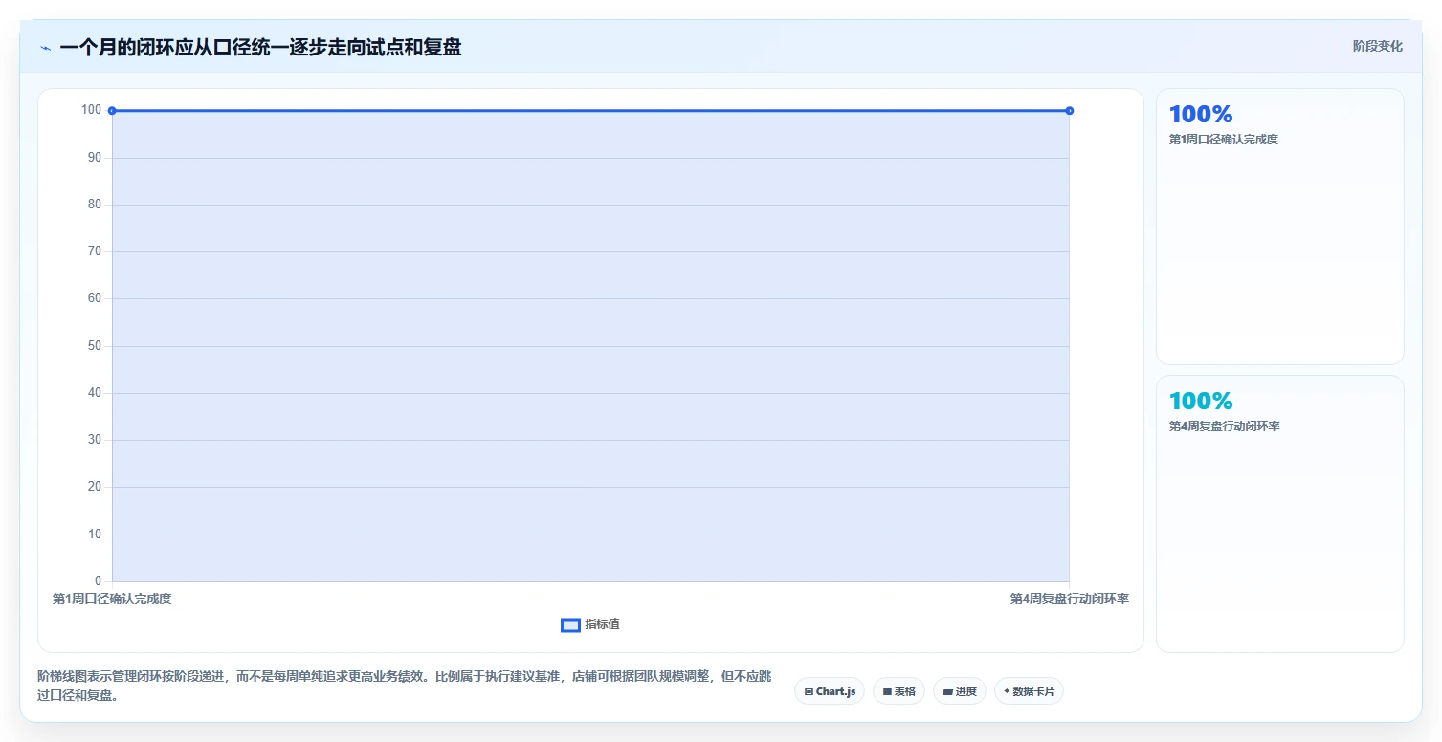Click x-axis label 第1周口径确认完成度

click(112, 599)
